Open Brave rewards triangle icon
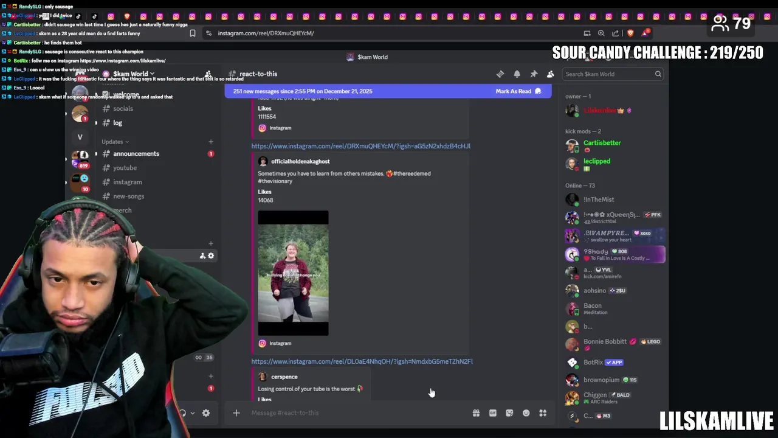Screen dimensions: 778x438 tap(645, 33)
